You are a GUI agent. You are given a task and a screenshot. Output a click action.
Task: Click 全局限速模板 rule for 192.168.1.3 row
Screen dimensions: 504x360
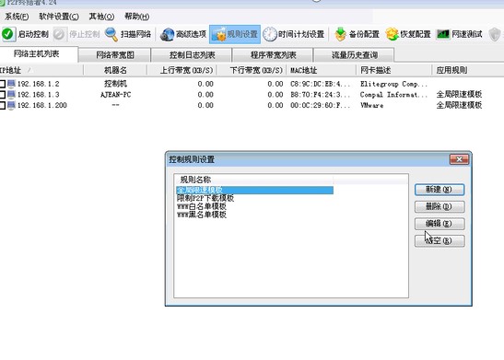459,95
